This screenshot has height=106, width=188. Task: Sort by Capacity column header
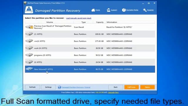pyautogui.click(x=100, y=22)
